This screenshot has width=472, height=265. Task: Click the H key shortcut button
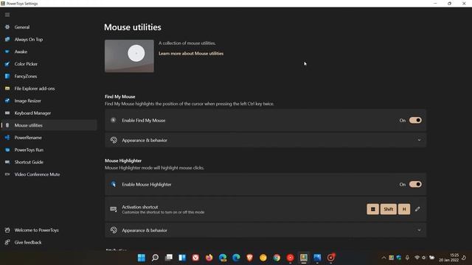404,209
